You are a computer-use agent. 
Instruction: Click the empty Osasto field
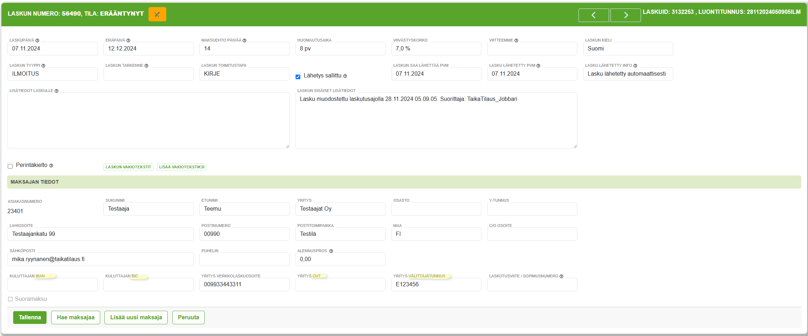coord(436,209)
